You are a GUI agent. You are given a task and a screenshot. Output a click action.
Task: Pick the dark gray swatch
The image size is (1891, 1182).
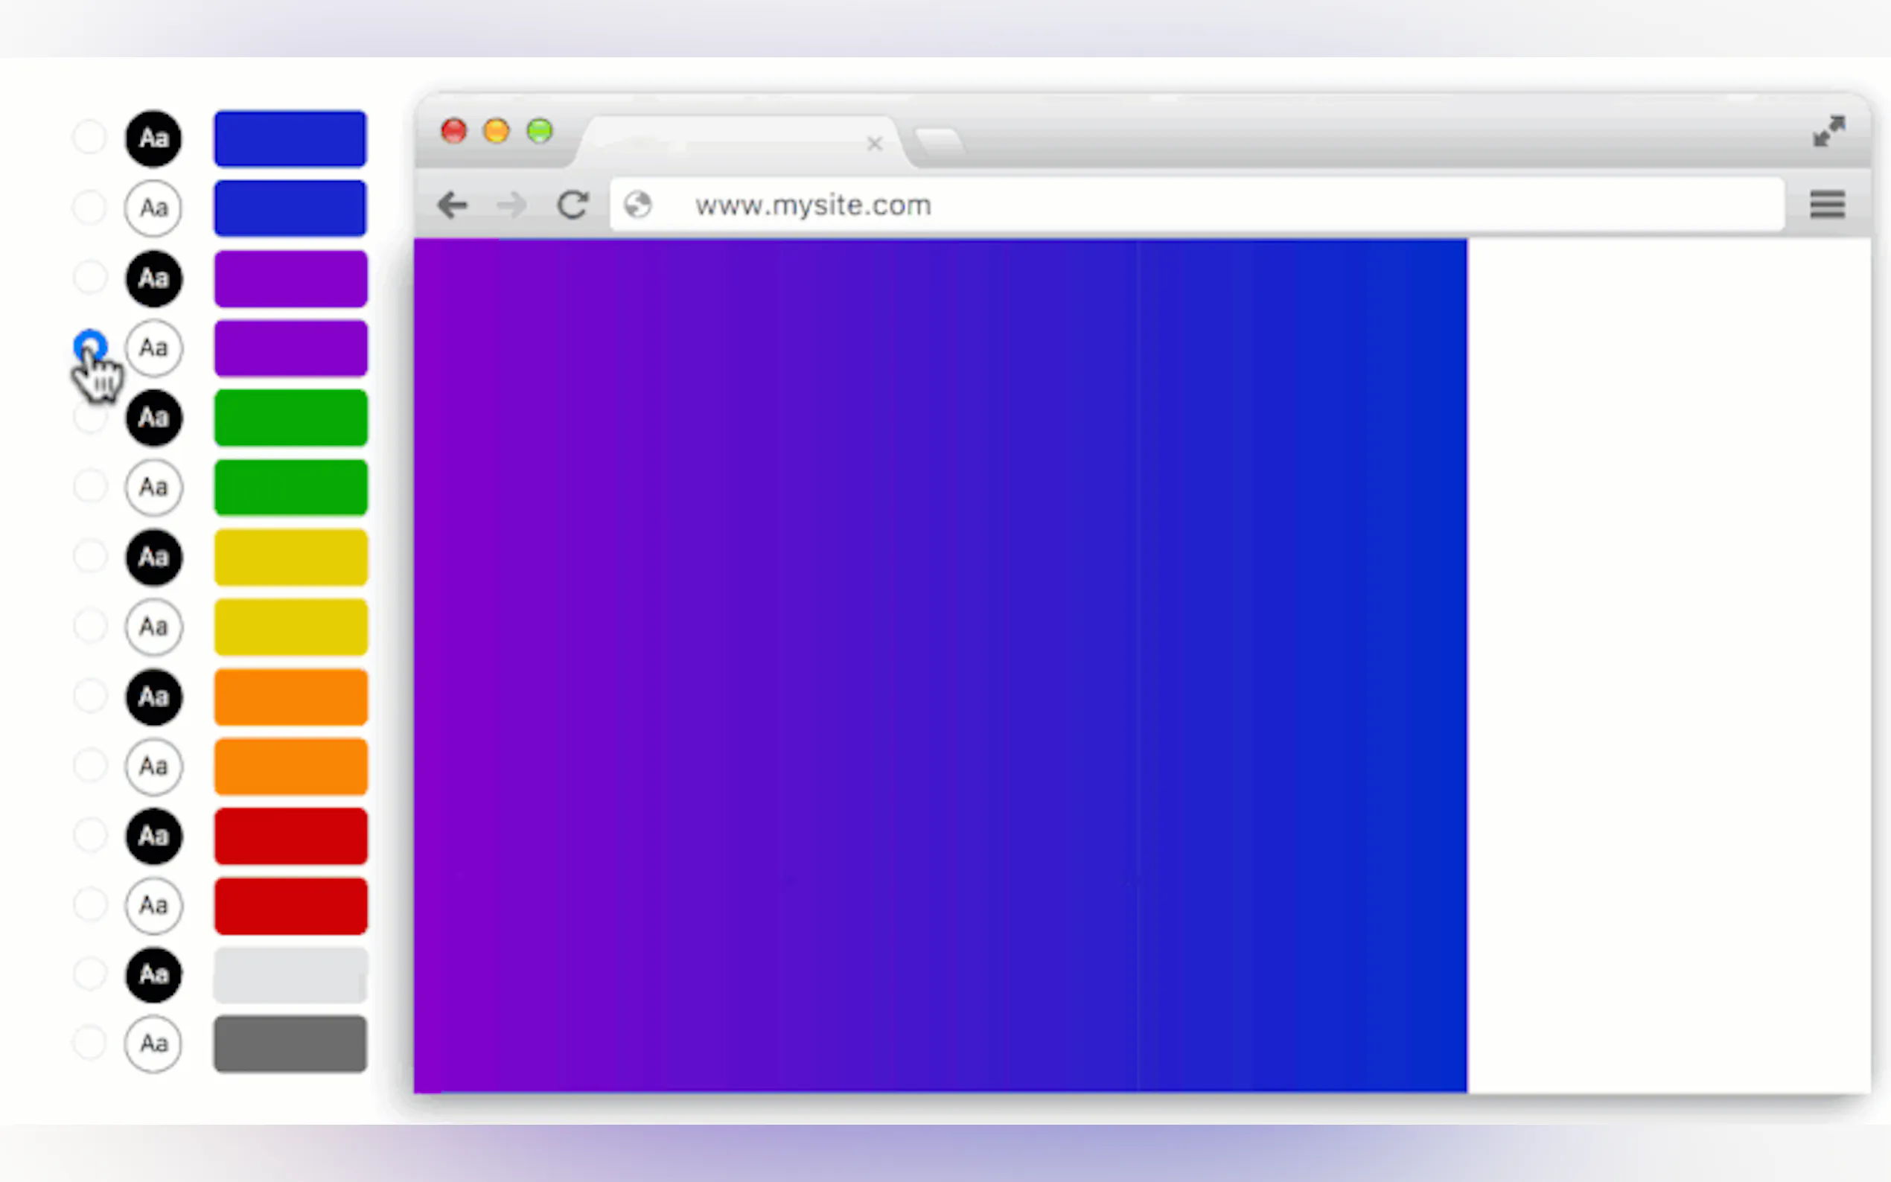[x=290, y=1044]
